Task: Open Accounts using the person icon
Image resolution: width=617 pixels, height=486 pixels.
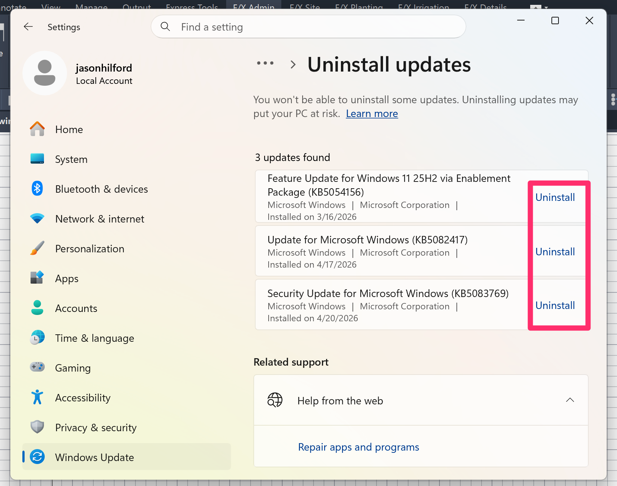Action: [37, 308]
